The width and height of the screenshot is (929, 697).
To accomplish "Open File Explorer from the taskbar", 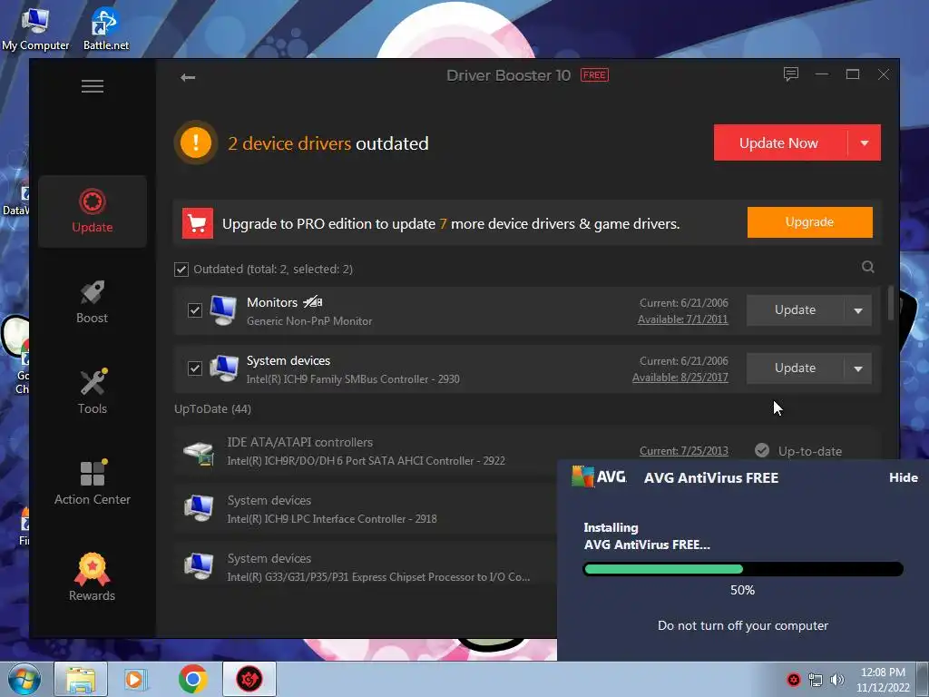I will pyautogui.click(x=81, y=679).
